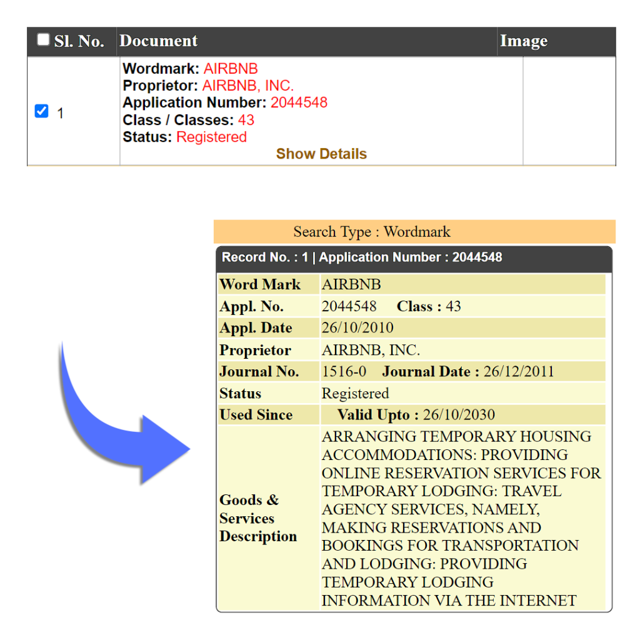Image resolution: width=640 pixels, height=640 pixels.
Task: Uncheck the checkbox for result row 1
Action: pos(41,112)
